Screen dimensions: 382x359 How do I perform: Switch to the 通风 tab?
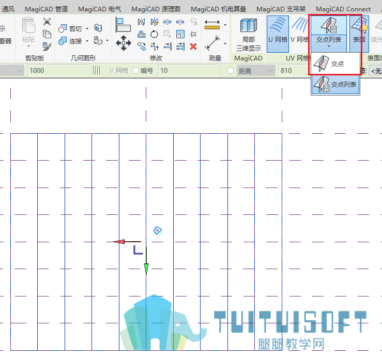(8, 9)
